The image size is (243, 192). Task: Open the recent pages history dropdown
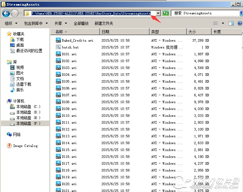tap(20, 13)
